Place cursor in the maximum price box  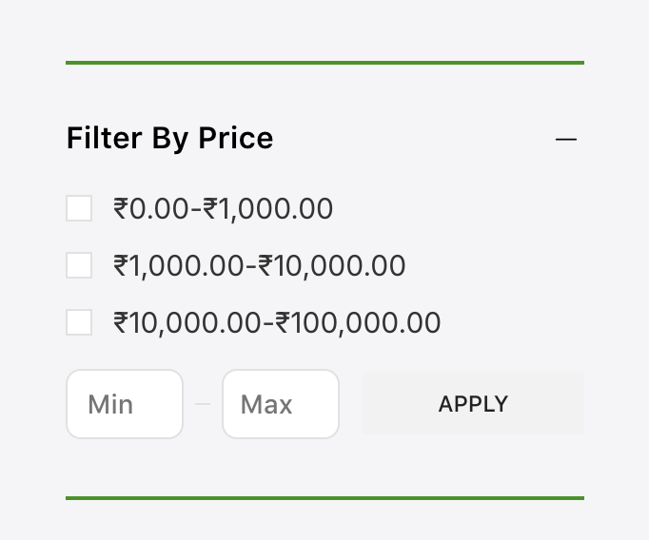(280, 404)
